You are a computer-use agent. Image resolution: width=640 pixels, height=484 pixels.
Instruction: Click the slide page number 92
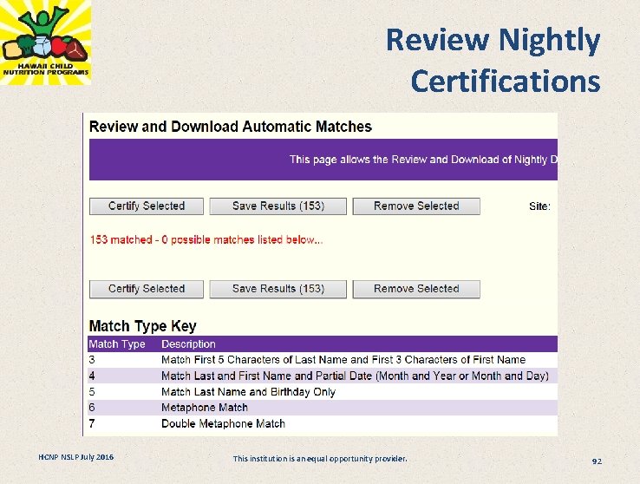pyautogui.click(x=597, y=461)
